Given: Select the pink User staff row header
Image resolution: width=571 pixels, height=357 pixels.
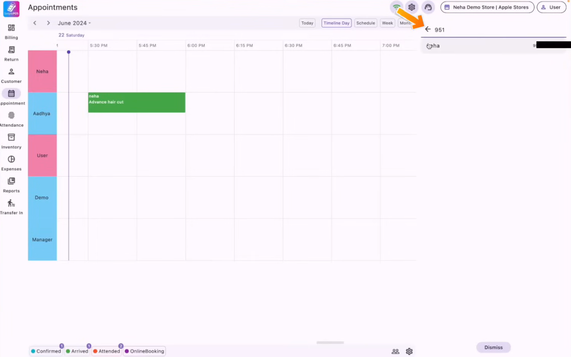Looking at the screenshot, I should (x=42, y=156).
